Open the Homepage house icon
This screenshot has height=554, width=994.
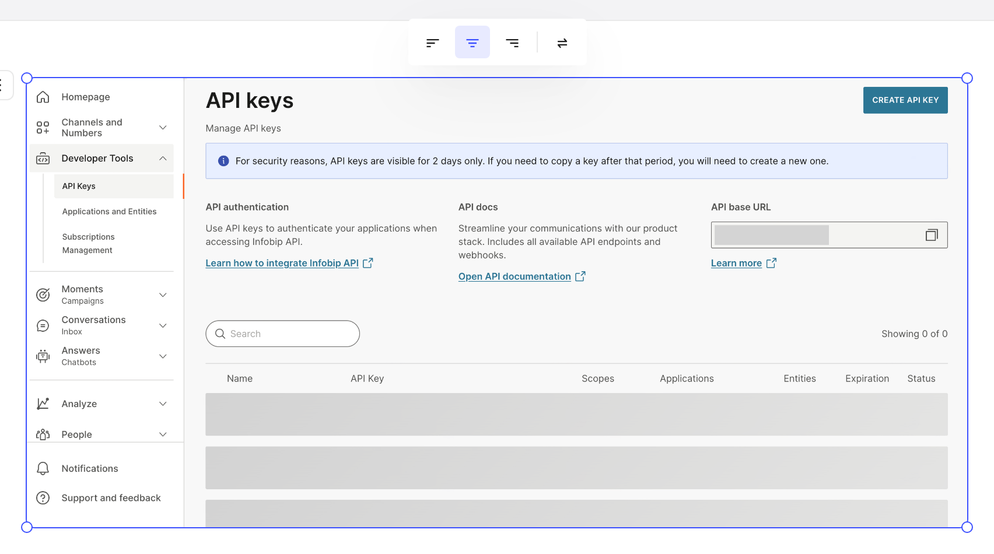tap(43, 97)
